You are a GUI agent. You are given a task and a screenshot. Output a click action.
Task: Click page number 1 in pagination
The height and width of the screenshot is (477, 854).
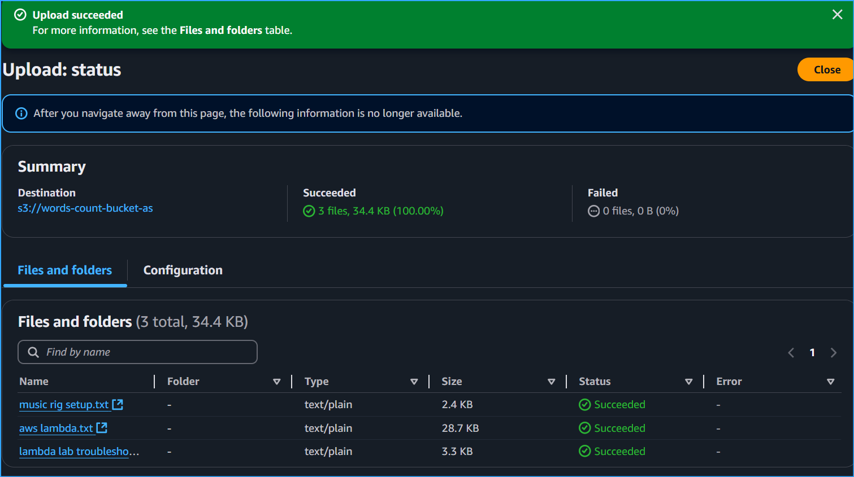tap(812, 353)
